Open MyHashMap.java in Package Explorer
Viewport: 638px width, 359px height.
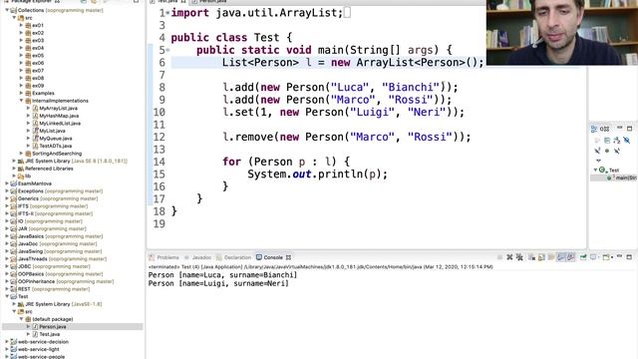tap(59, 116)
